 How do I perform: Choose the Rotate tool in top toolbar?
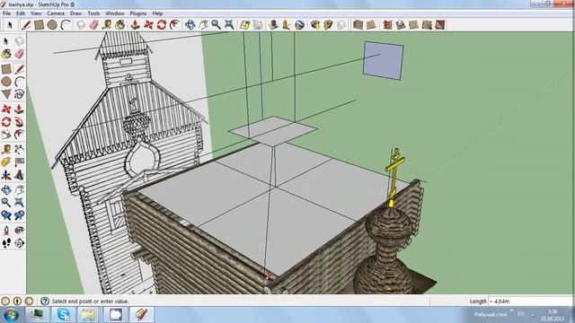point(162,25)
